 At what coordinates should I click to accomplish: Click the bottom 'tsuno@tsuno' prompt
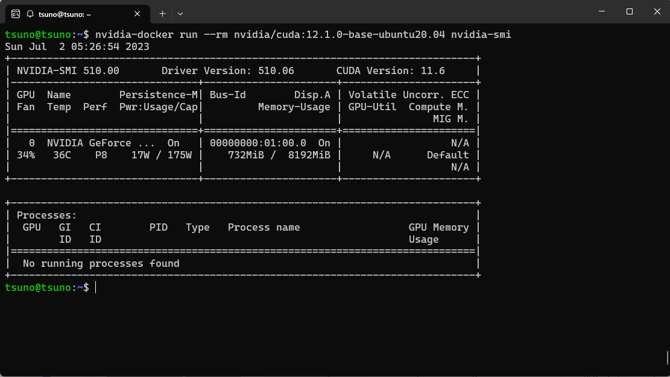click(x=37, y=287)
